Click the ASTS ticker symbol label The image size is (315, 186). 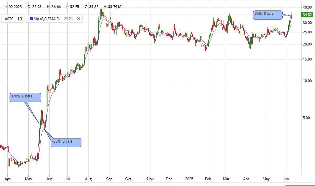[x=9, y=19]
